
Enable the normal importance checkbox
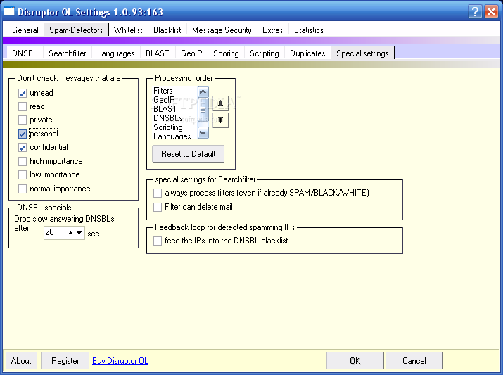23,189
